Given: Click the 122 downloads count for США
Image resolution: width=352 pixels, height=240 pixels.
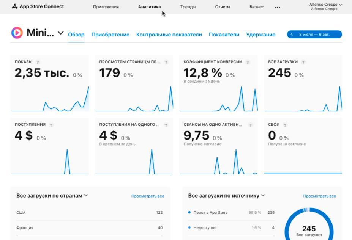Looking at the screenshot, I should 159,212.
